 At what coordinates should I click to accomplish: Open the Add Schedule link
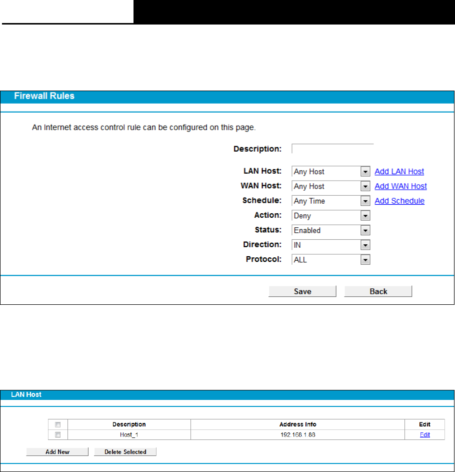(x=399, y=201)
